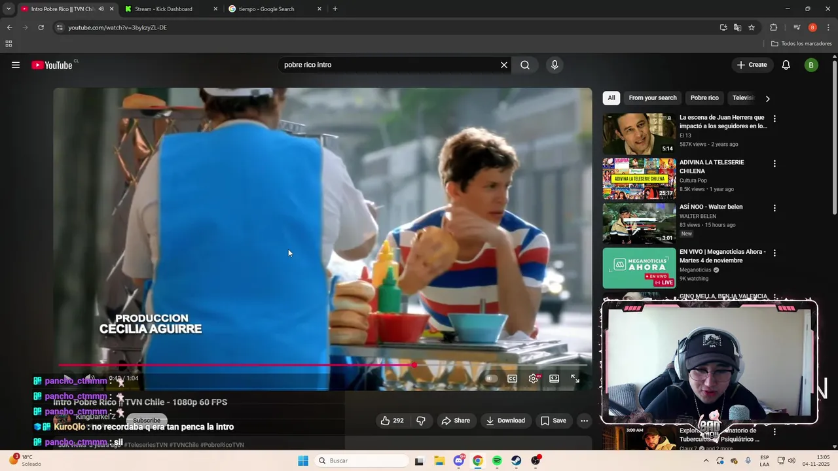Image resolution: width=838 pixels, height=471 pixels.
Task: Mute the Intro Pobre Rico tab audio
Action: tap(101, 9)
